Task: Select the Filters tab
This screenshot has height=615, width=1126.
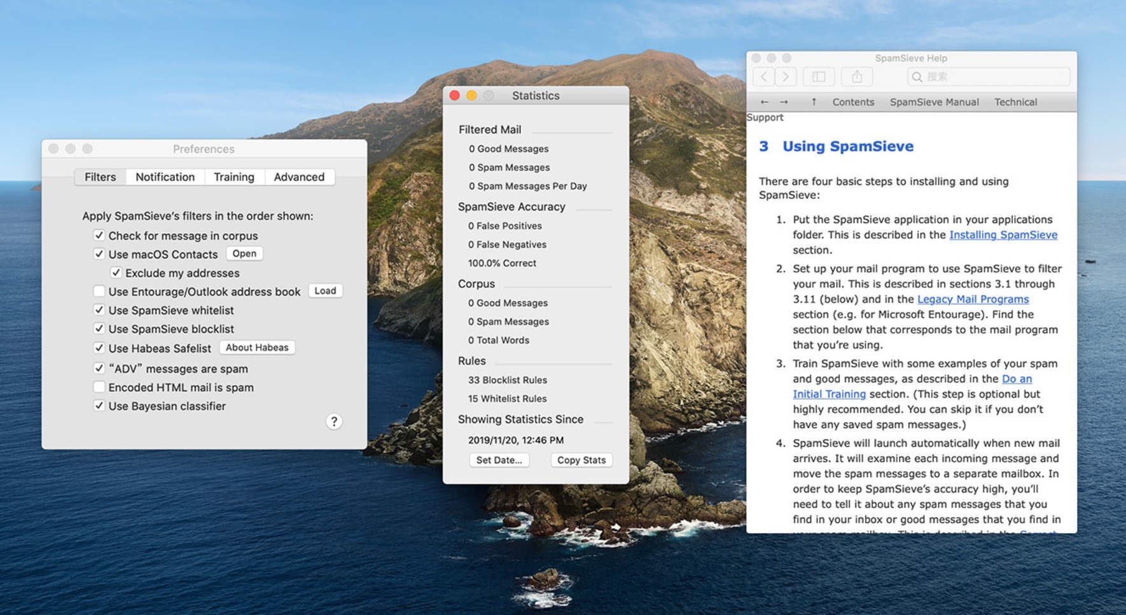Action: coord(101,177)
